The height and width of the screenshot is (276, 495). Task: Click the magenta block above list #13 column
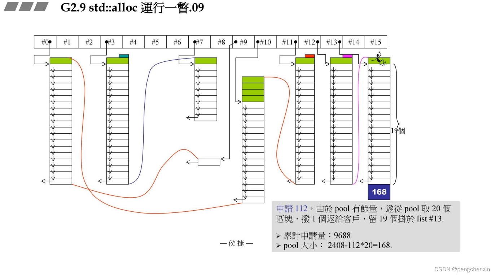[x=347, y=56]
